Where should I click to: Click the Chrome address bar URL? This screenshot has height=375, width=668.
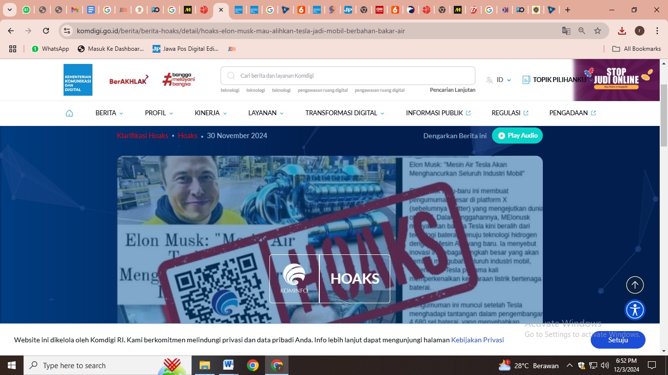pos(241,31)
